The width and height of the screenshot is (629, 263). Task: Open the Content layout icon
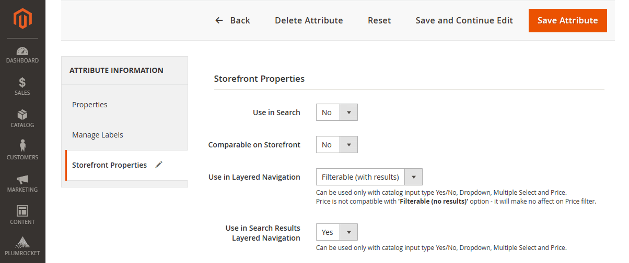click(x=22, y=211)
